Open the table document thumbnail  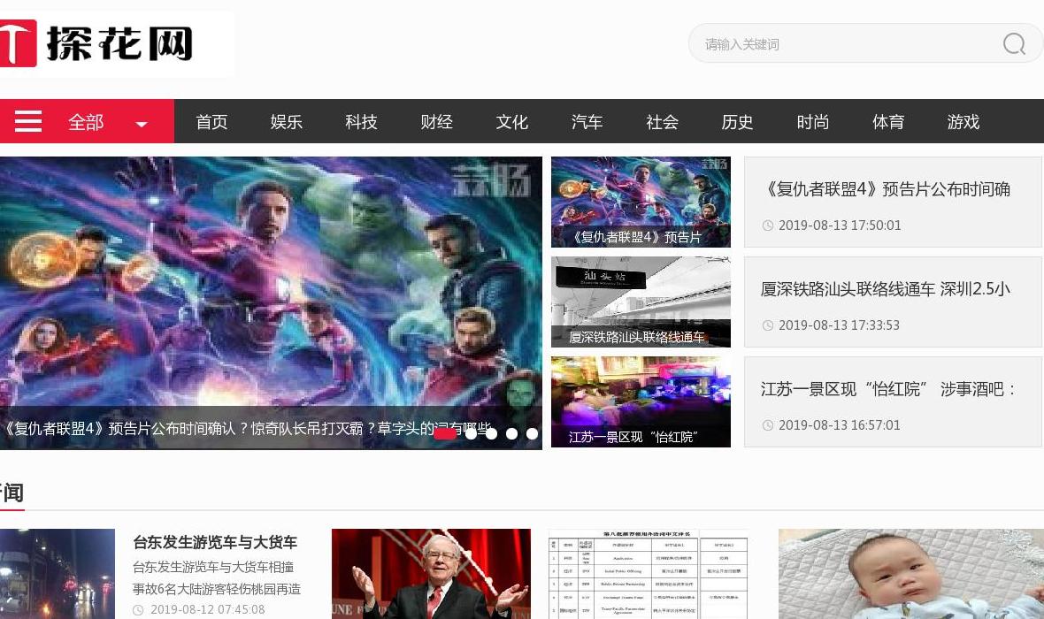649,574
